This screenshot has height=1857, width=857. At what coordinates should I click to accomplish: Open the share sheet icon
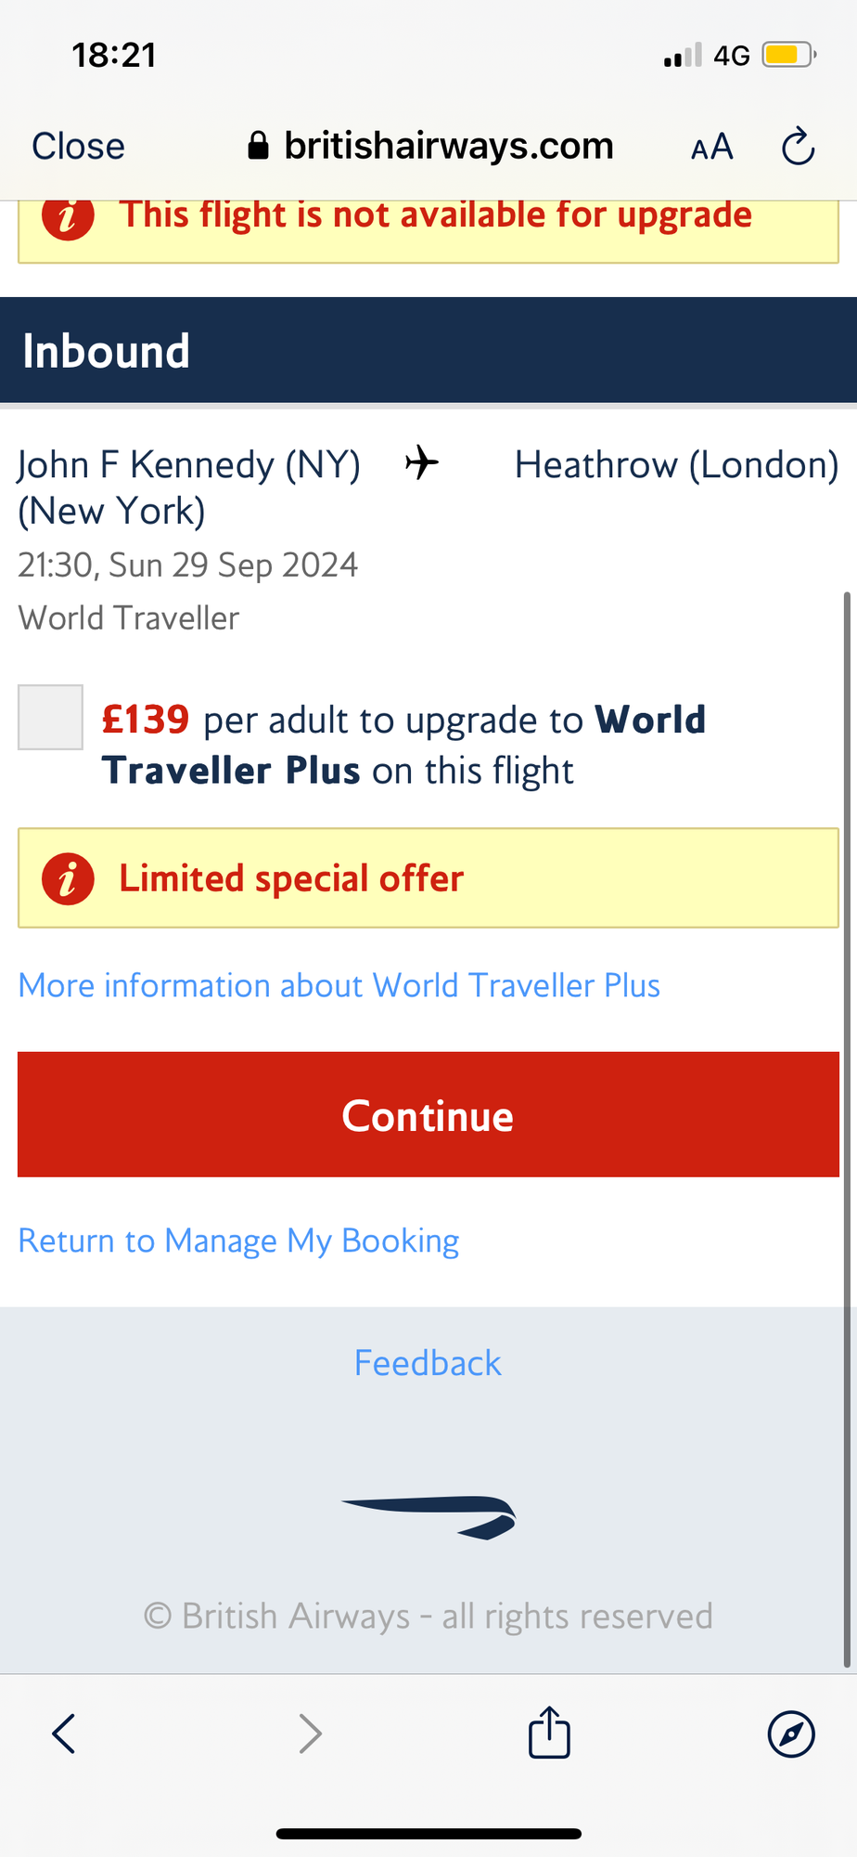pos(549,1733)
